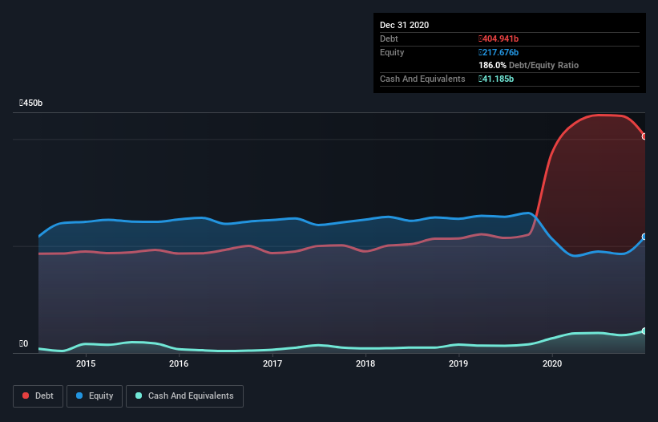This screenshot has height=422, width=658.
Task: Toggle the Cash And Equivalents legend button
Action: tap(184, 396)
